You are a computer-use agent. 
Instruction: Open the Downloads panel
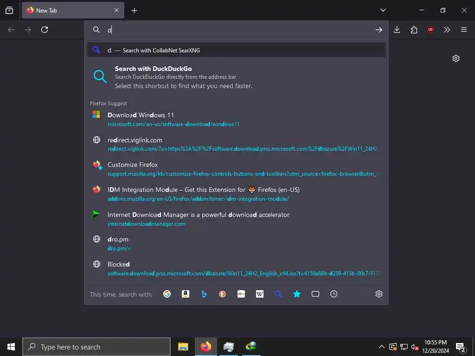(x=397, y=30)
